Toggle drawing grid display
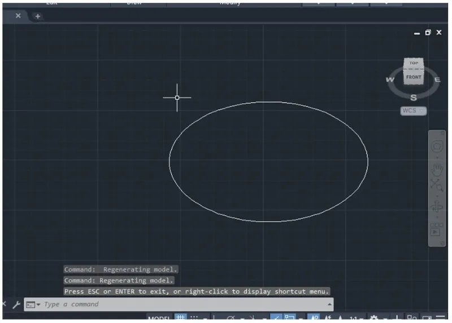 tap(181, 317)
